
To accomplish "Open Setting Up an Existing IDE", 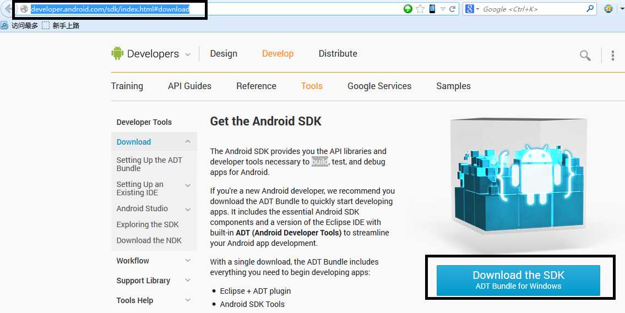I will 140,188.
